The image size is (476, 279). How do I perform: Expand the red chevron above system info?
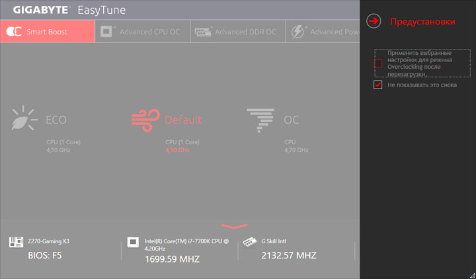point(234,226)
